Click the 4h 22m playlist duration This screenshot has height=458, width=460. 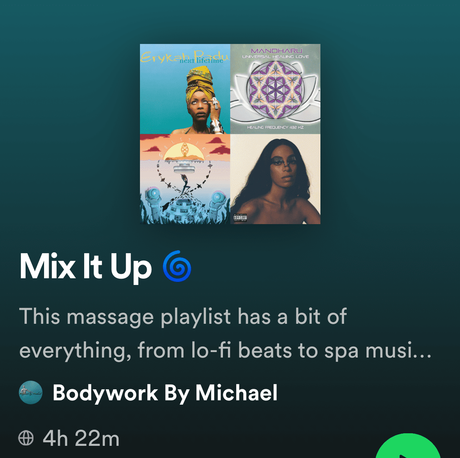click(x=81, y=438)
